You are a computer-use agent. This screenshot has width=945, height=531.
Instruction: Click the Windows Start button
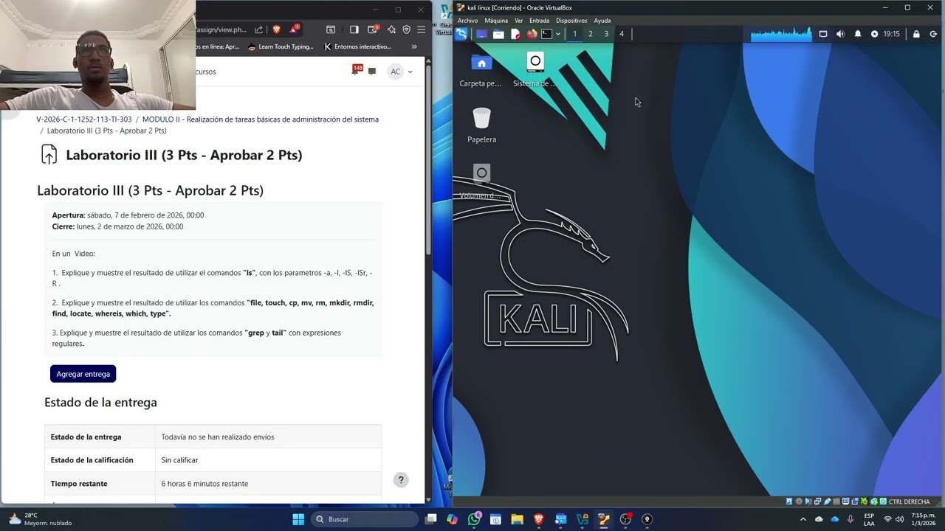298,519
